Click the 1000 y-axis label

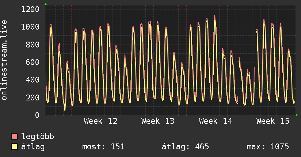coord(30,27)
